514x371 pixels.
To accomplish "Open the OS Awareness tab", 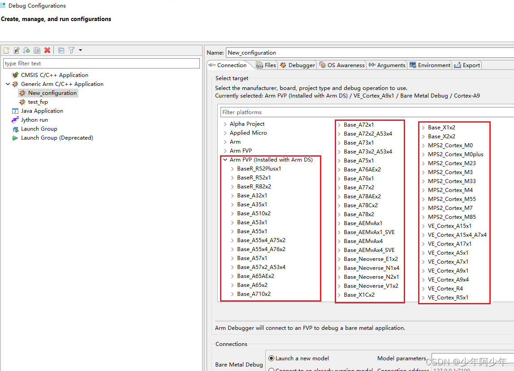I will 342,65.
